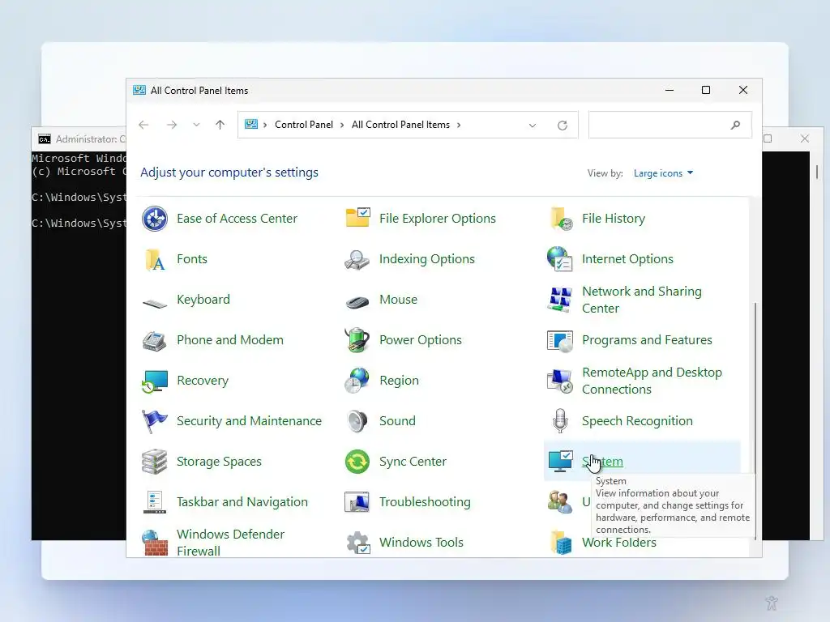Maximize the All Control Panel Items window
The width and height of the screenshot is (830, 622).
tap(706, 91)
